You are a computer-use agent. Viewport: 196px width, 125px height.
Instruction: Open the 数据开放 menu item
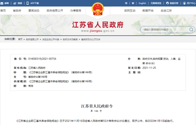click(x=148, y=11)
